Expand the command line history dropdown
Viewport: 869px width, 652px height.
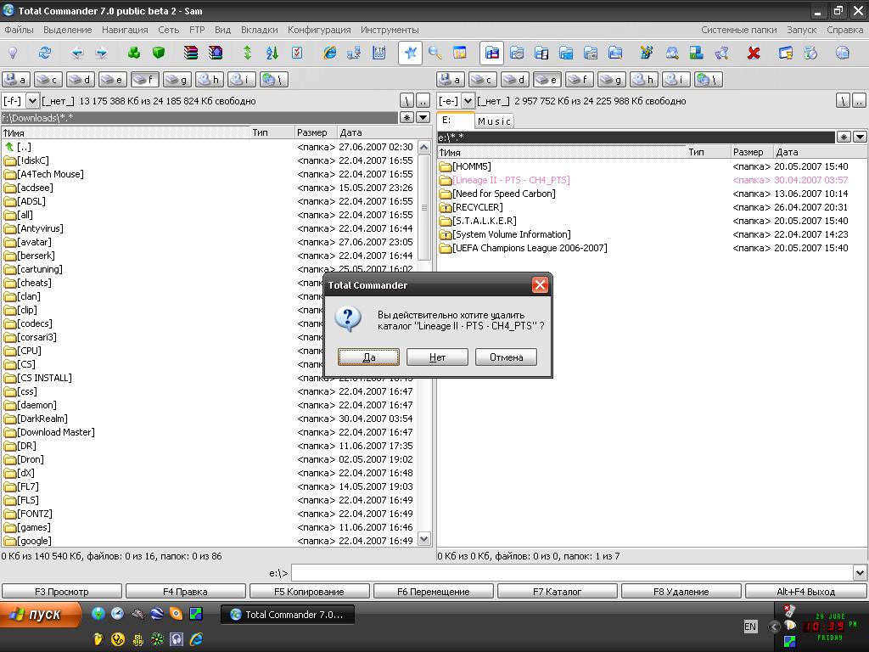(860, 573)
